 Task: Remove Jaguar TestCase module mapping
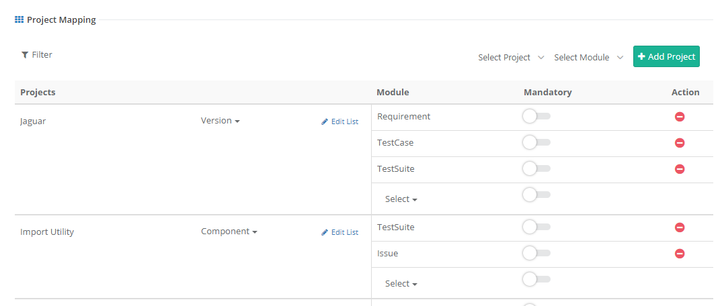[680, 143]
